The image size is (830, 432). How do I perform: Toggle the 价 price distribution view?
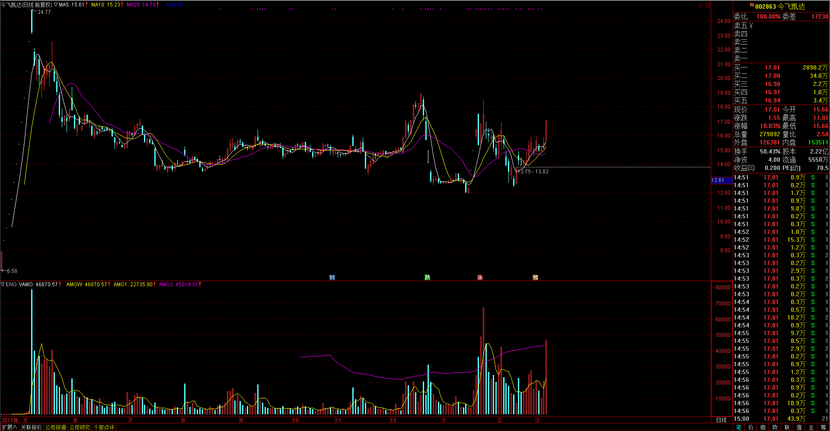[751, 427]
